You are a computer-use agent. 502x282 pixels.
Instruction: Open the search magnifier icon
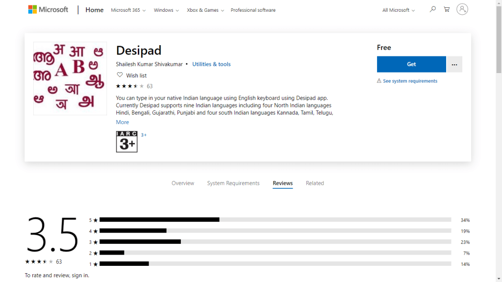click(432, 9)
